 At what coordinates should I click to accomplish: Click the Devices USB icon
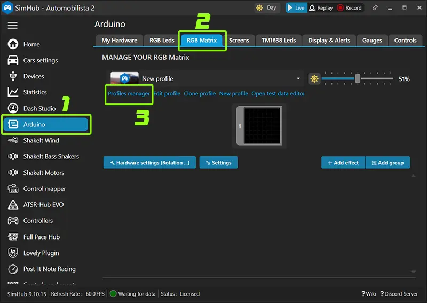pos(13,76)
